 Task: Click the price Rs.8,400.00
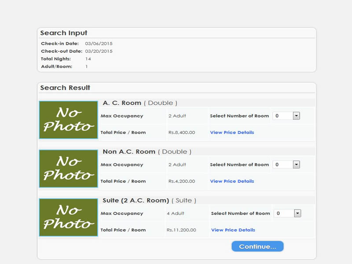click(x=182, y=132)
